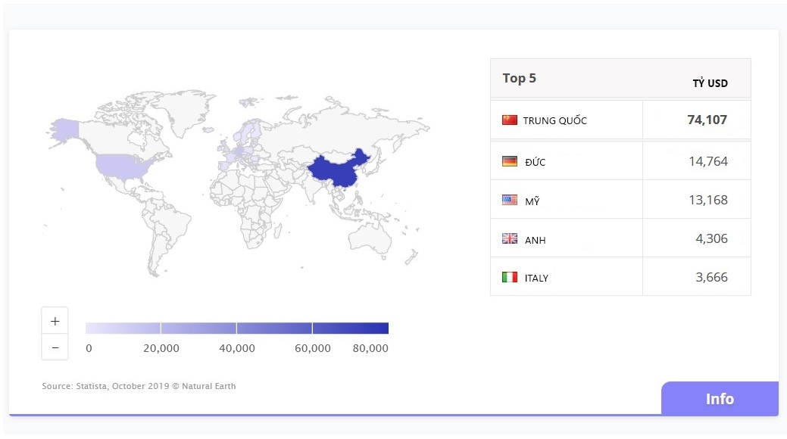Click the zoom out minus button
787x439 pixels.
55,347
